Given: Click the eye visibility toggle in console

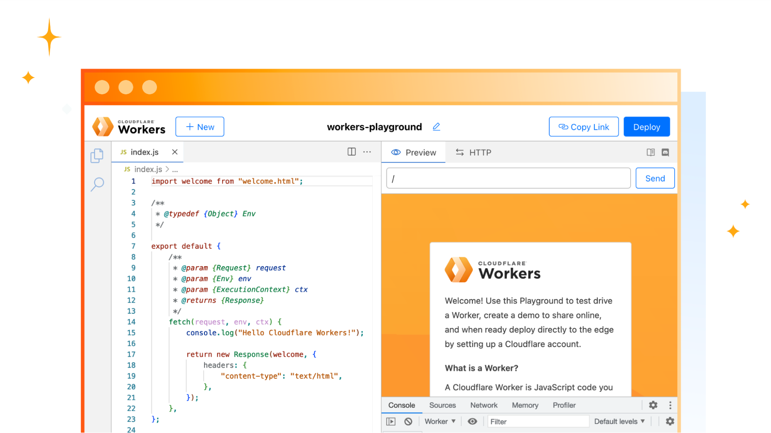Looking at the screenshot, I should (x=473, y=421).
